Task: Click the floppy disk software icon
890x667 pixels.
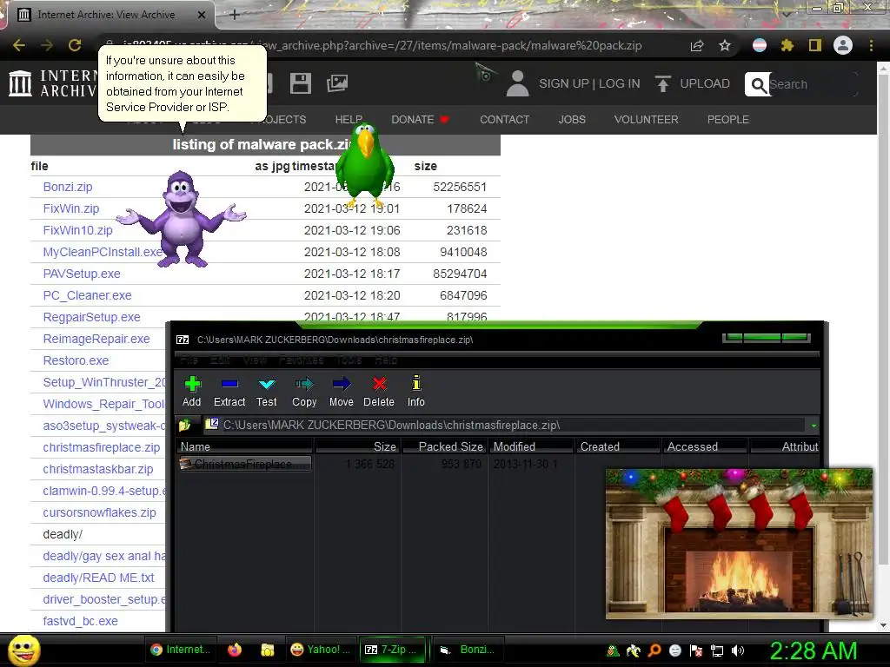Action: pyautogui.click(x=300, y=83)
